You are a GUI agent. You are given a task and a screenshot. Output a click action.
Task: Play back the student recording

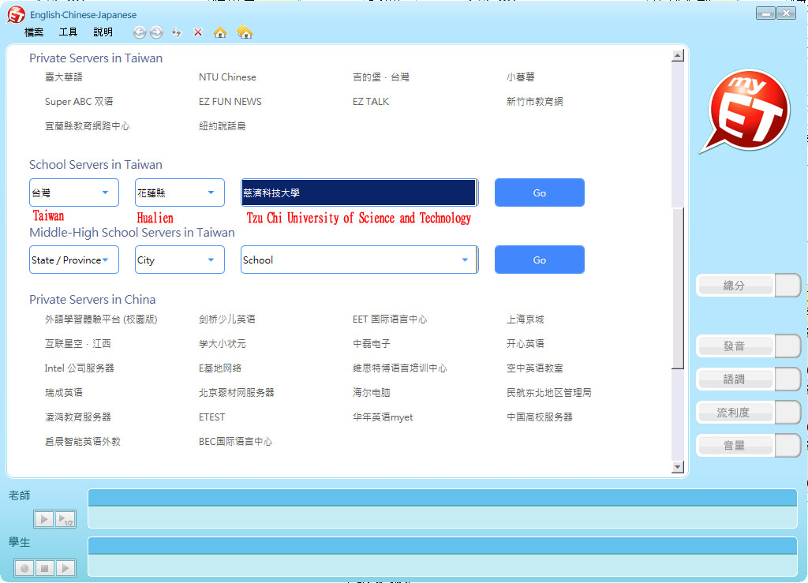pos(65,568)
